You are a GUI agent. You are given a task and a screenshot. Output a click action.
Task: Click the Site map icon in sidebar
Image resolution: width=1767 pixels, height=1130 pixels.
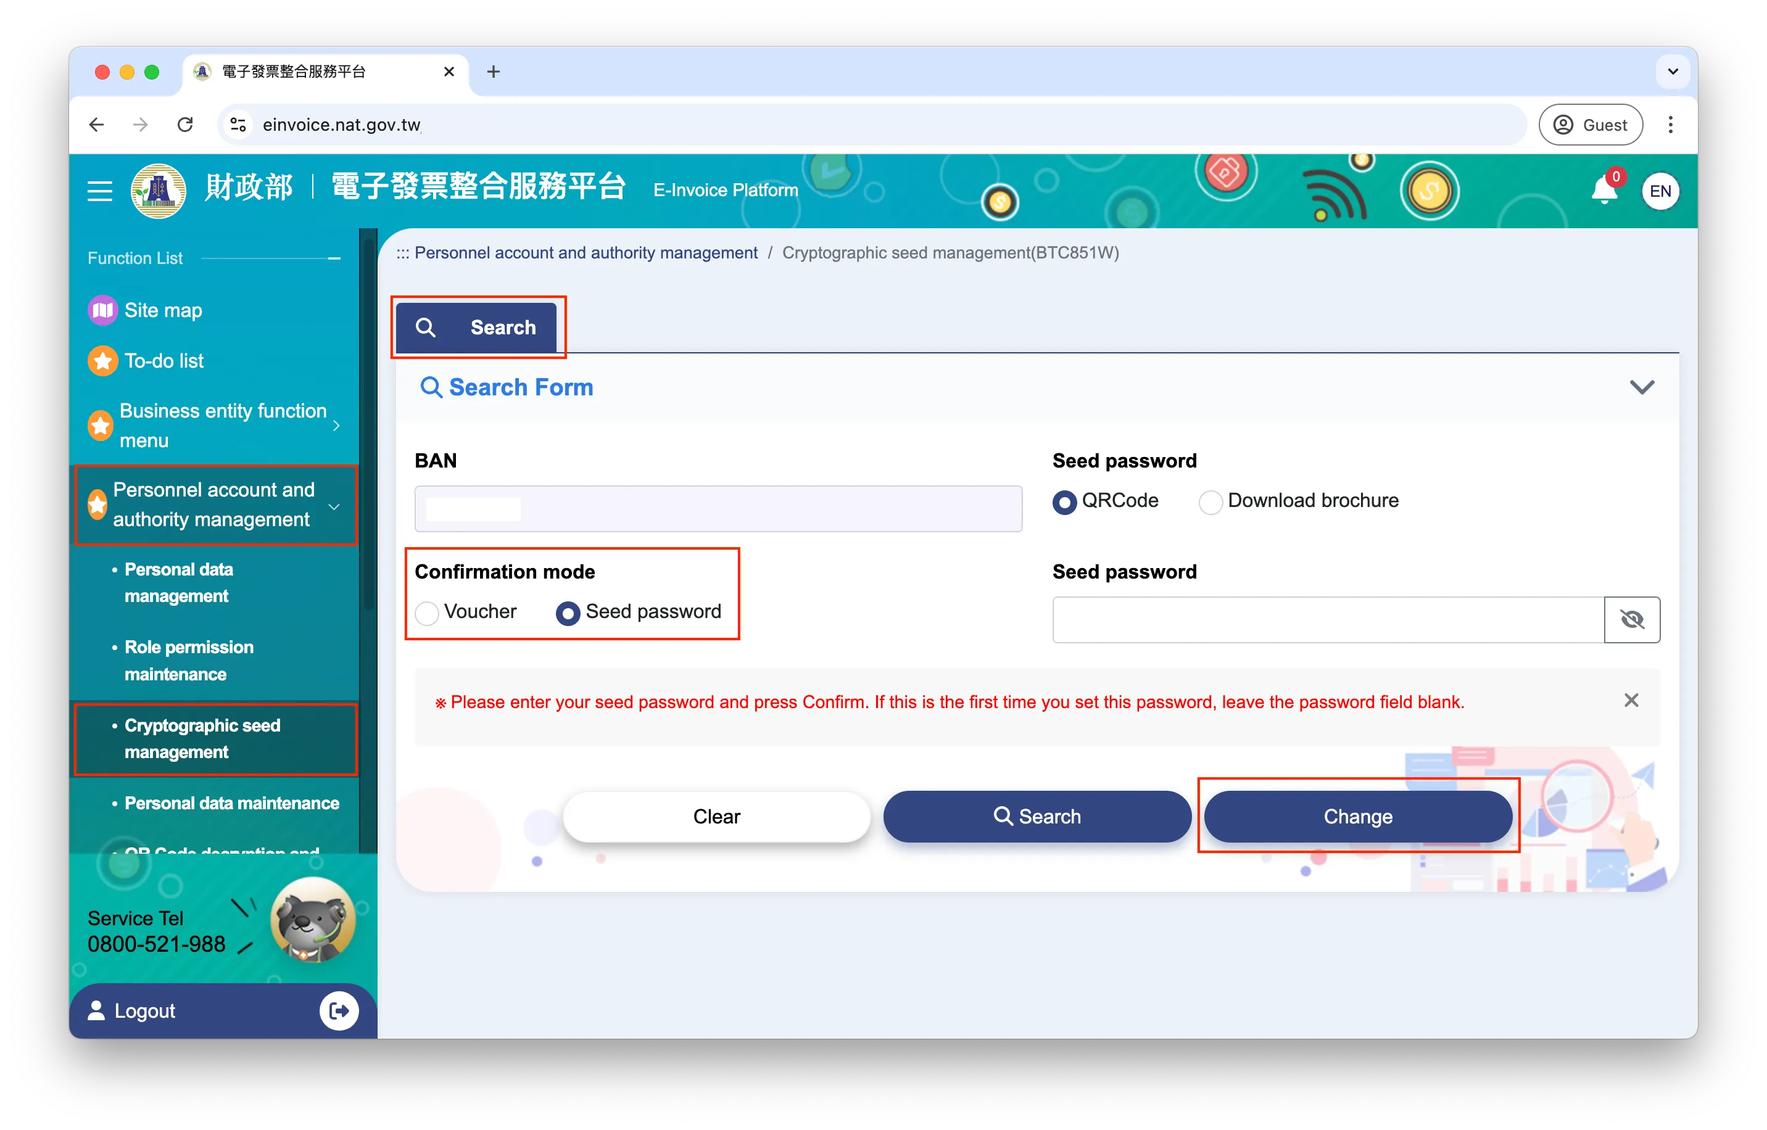pos(104,310)
